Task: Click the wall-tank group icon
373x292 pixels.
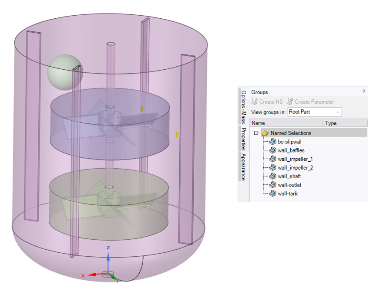Action: (x=272, y=194)
